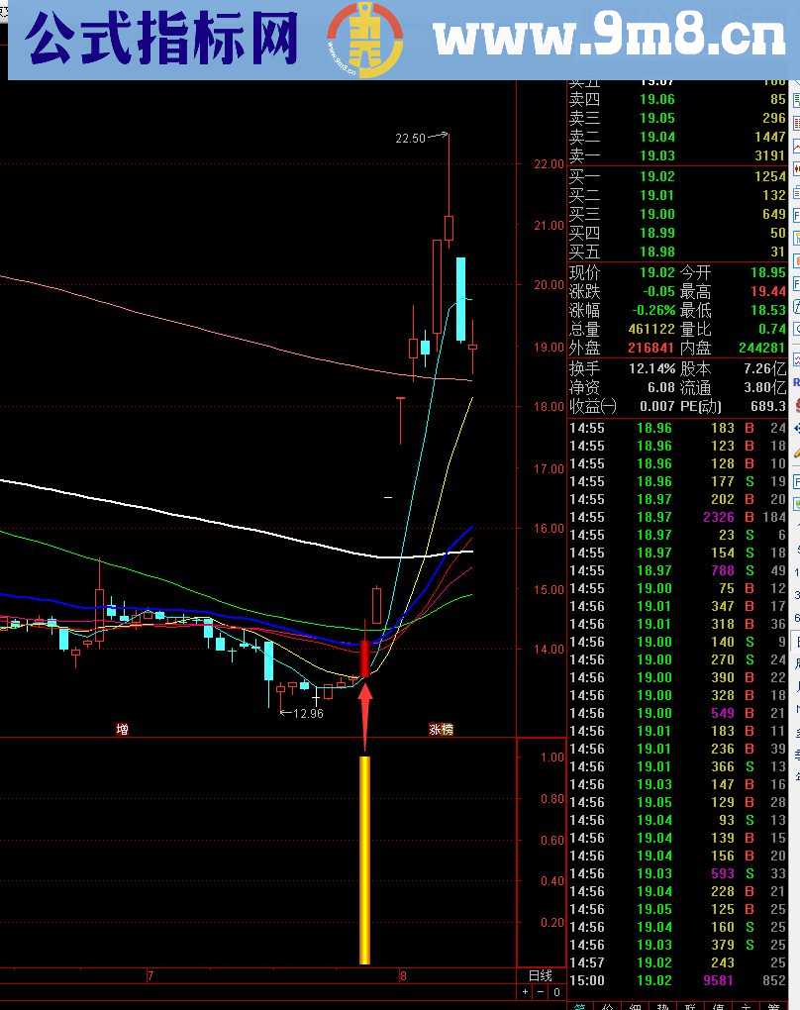Click the 0 reset button beside zoom controls
The height and width of the screenshot is (1010, 800).
pyautogui.click(x=556, y=991)
